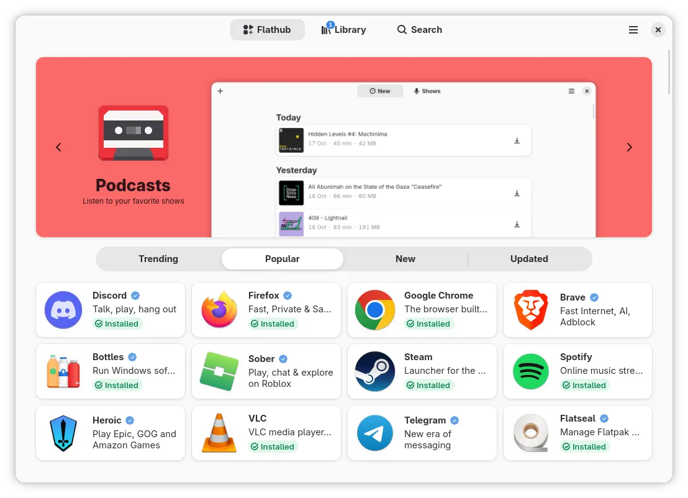
Task: Select the New apps filter
Action: pyautogui.click(x=405, y=259)
